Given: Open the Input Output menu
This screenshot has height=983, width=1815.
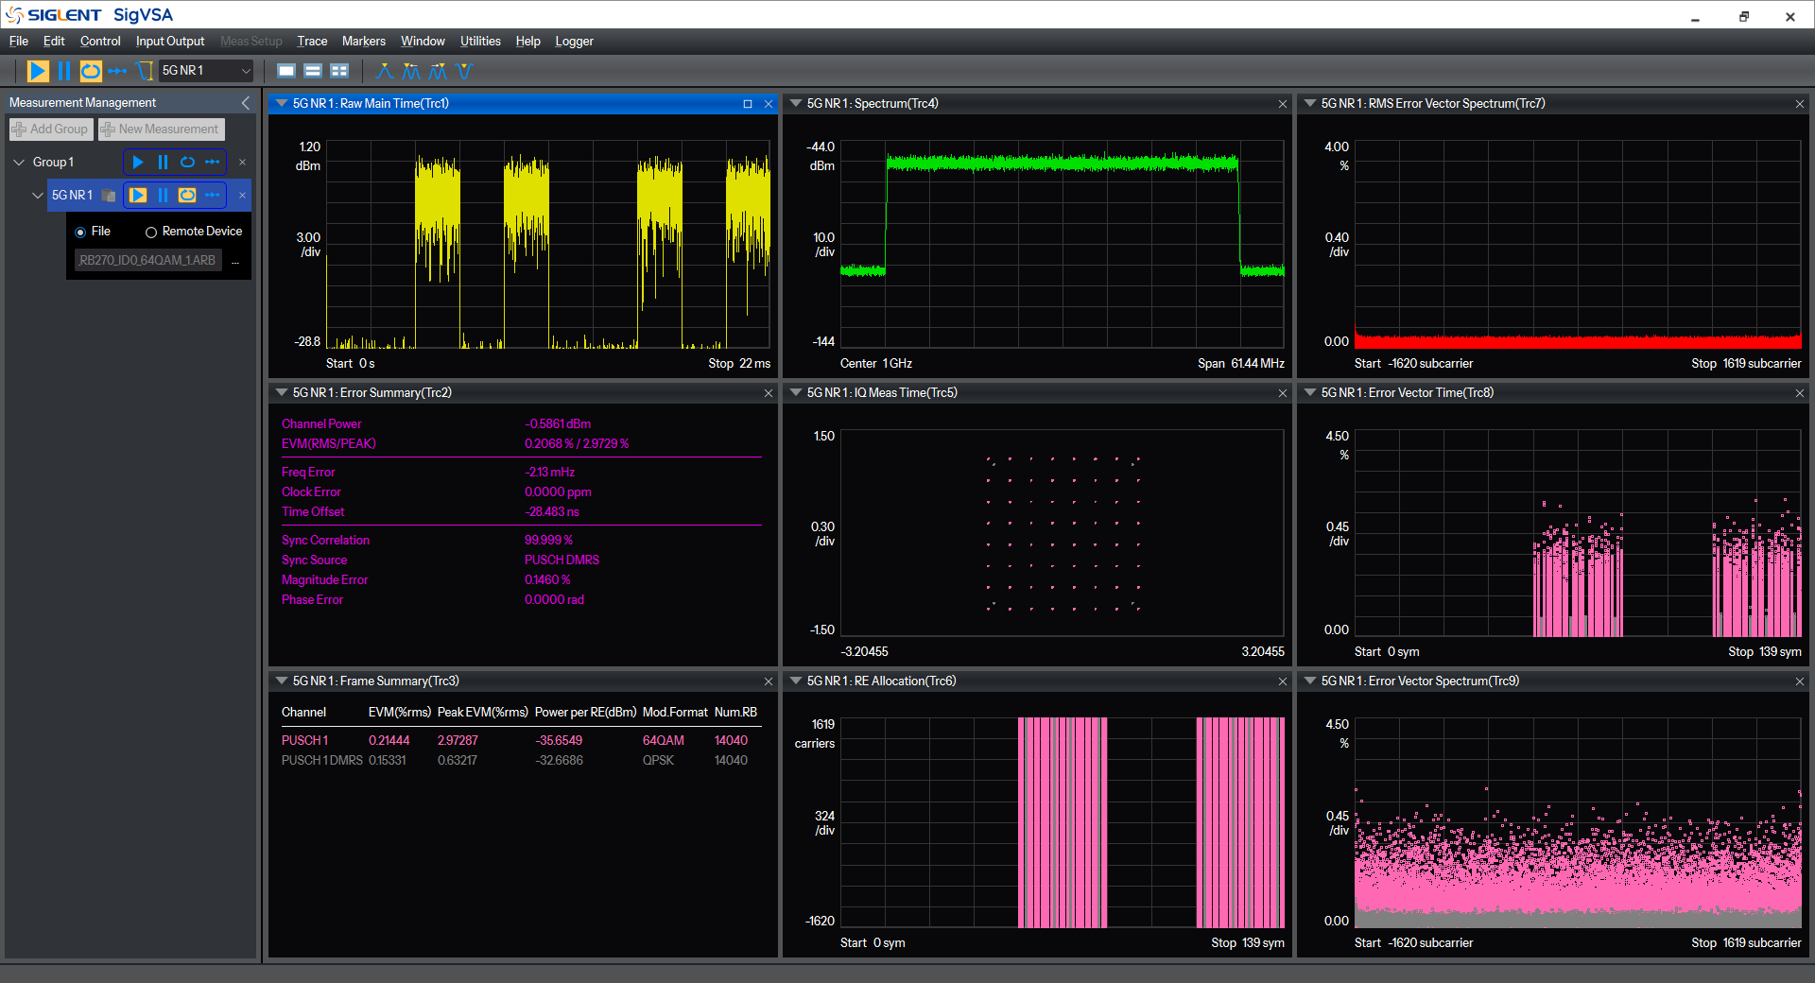Looking at the screenshot, I should (x=170, y=42).
